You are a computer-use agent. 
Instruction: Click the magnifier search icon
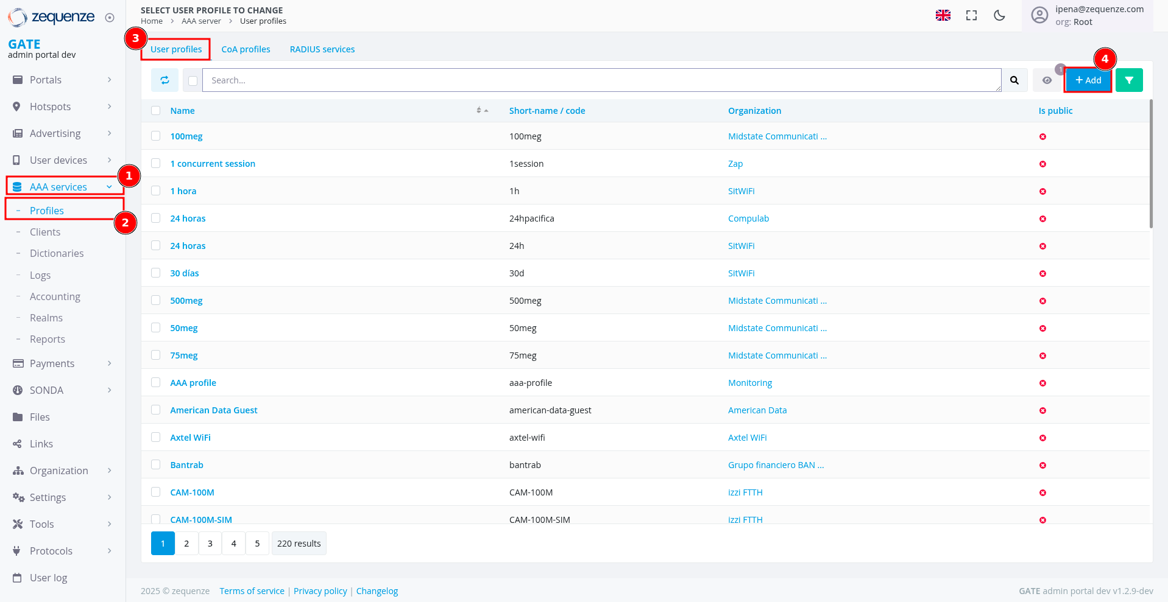[1014, 80]
